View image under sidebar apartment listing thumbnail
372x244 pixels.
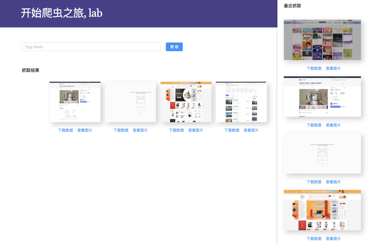(x=333, y=125)
